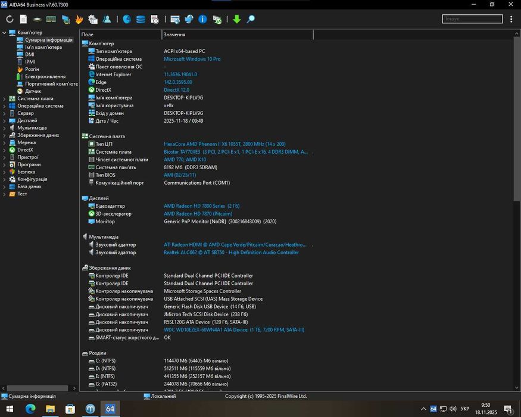Viewport: 521px width, 417px height.
Task: Open the AMD Radeon HD 7870 (Pitcairn) link
Action: 198,214
